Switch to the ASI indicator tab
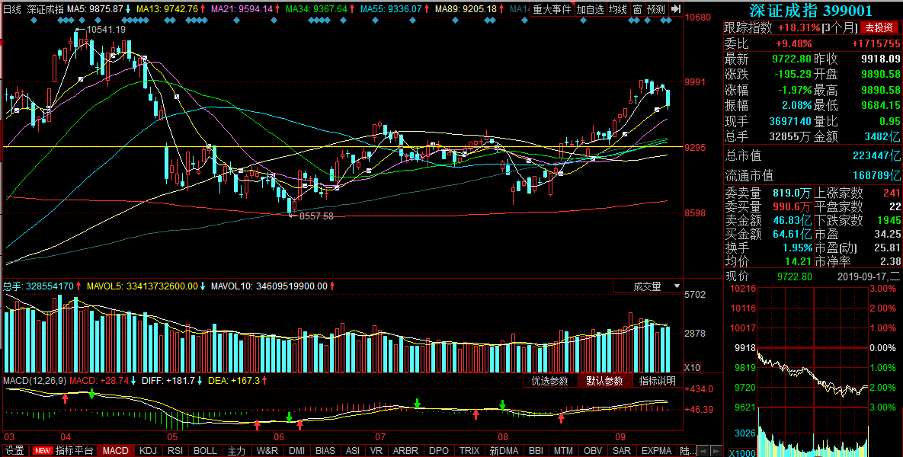 coord(353,451)
